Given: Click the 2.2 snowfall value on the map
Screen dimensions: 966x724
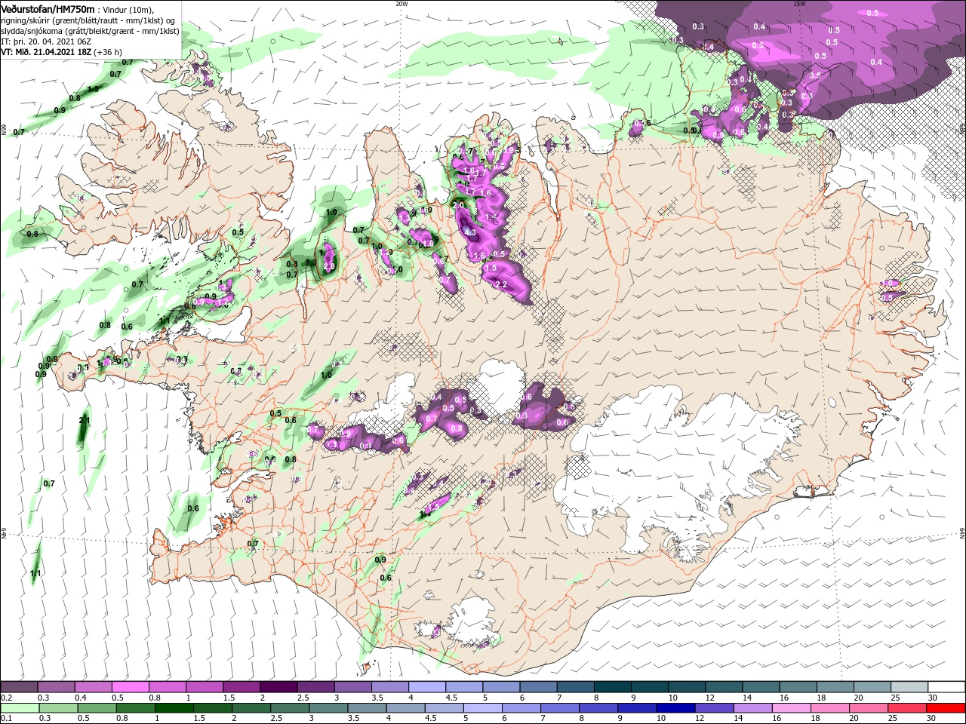Looking at the screenshot, I should [x=500, y=284].
